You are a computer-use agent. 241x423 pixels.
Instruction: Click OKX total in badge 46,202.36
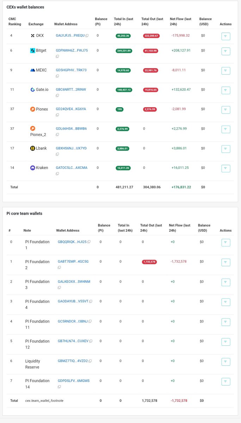coord(123,36)
